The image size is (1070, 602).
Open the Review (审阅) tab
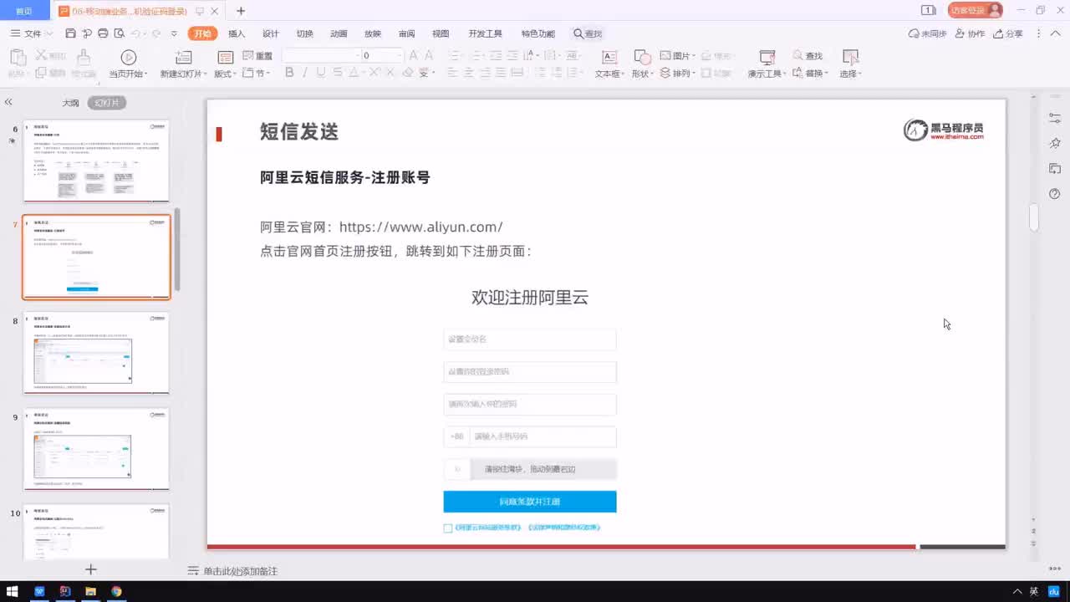click(407, 33)
